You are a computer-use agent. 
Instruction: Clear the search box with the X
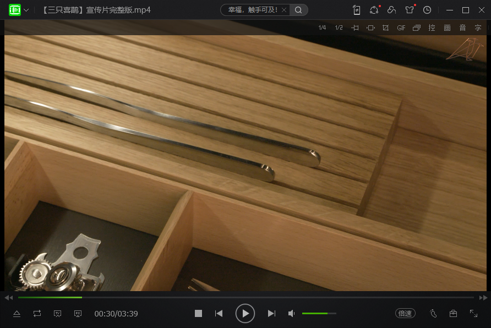pyautogui.click(x=284, y=10)
